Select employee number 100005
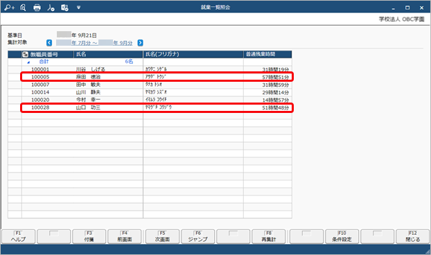Image resolution: width=431 pixels, height=255 pixels. pos(40,77)
